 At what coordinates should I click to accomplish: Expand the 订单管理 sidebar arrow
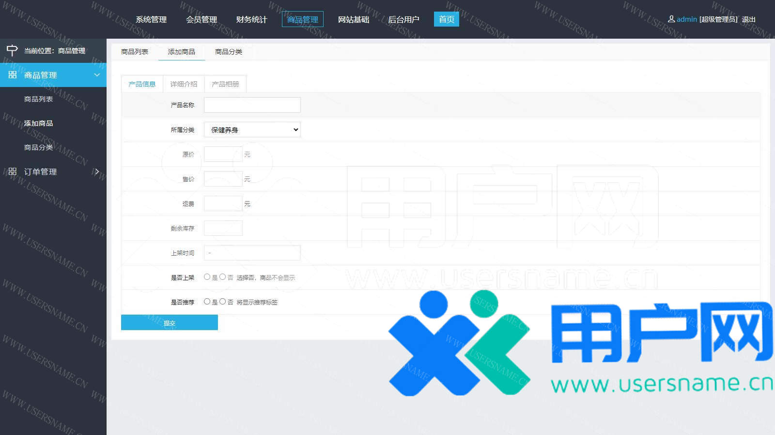(97, 172)
